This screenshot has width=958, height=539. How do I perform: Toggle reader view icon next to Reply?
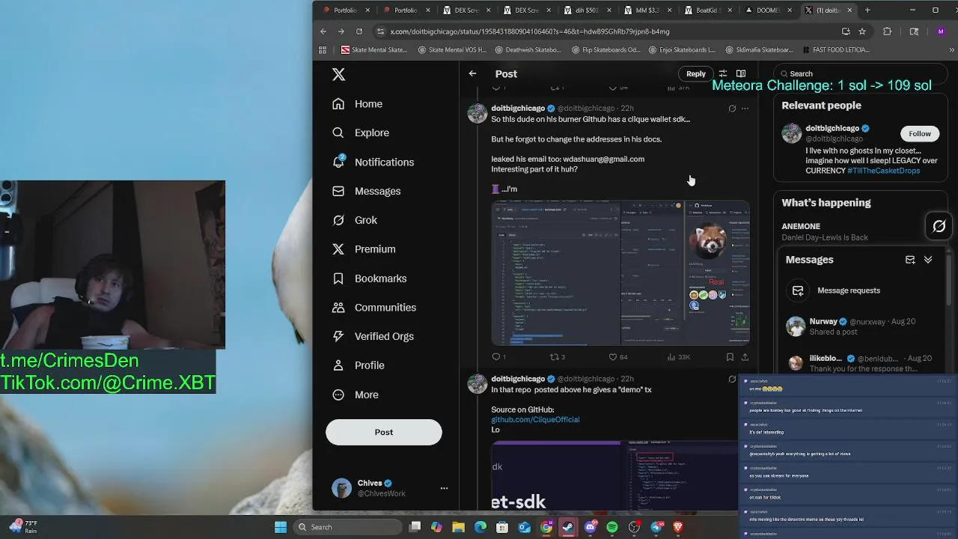click(x=741, y=73)
